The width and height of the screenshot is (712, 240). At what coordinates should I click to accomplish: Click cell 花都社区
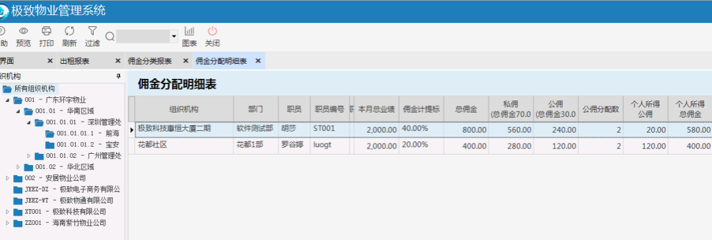184,145
